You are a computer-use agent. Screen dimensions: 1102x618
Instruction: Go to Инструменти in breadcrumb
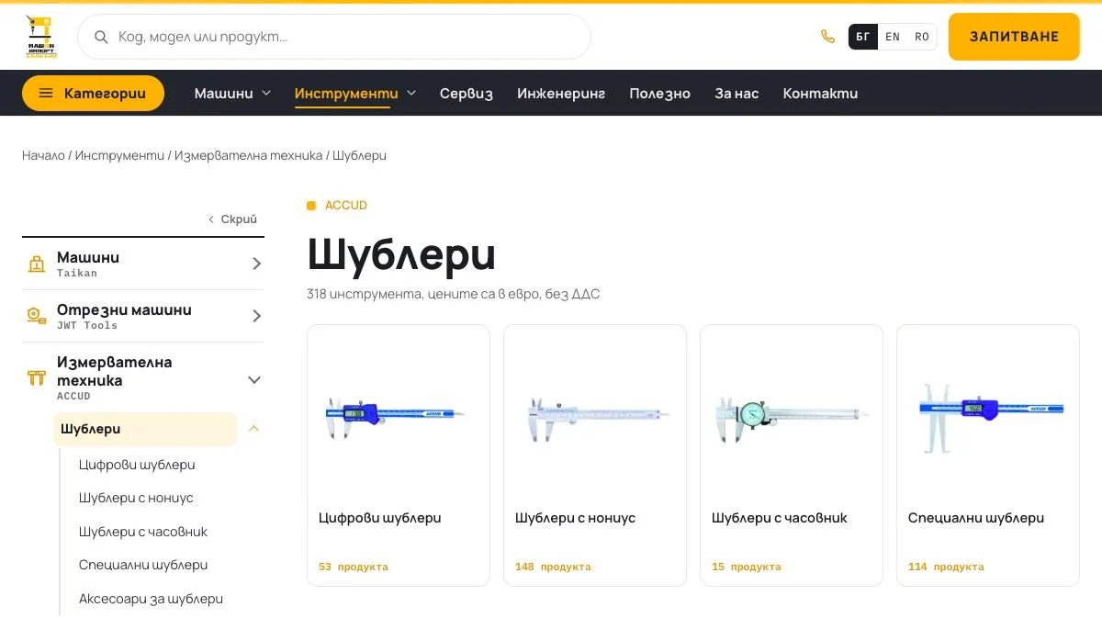[119, 155]
